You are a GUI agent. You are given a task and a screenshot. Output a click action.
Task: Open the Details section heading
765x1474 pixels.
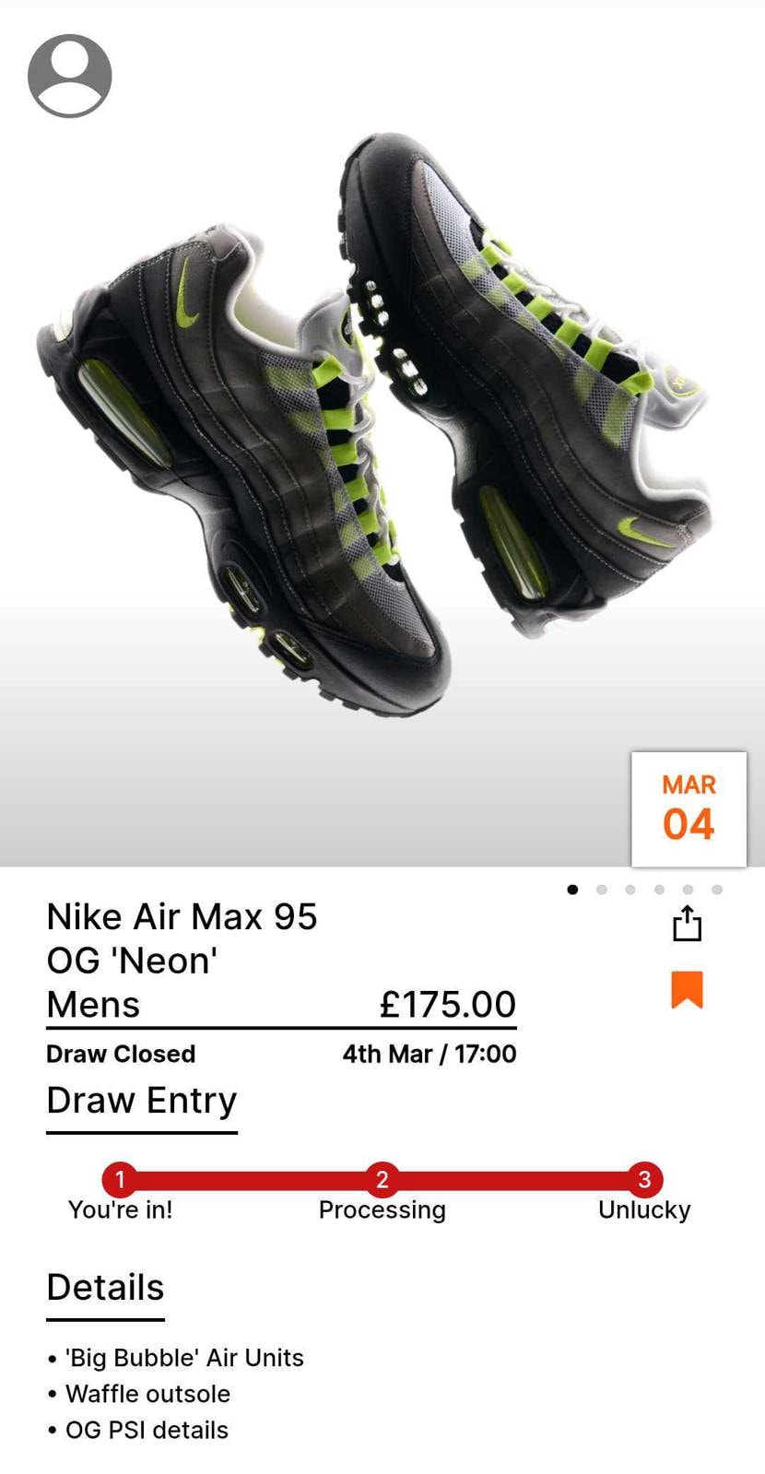click(105, 1287)
